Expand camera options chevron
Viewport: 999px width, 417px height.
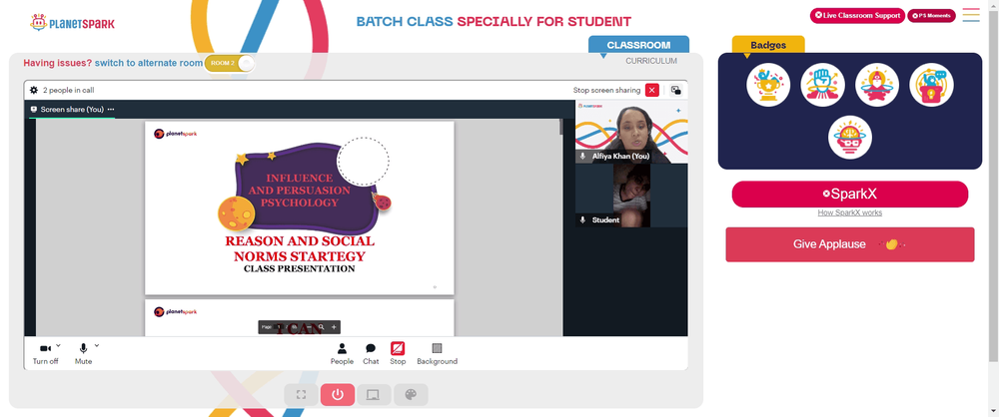tap(59, 346)
